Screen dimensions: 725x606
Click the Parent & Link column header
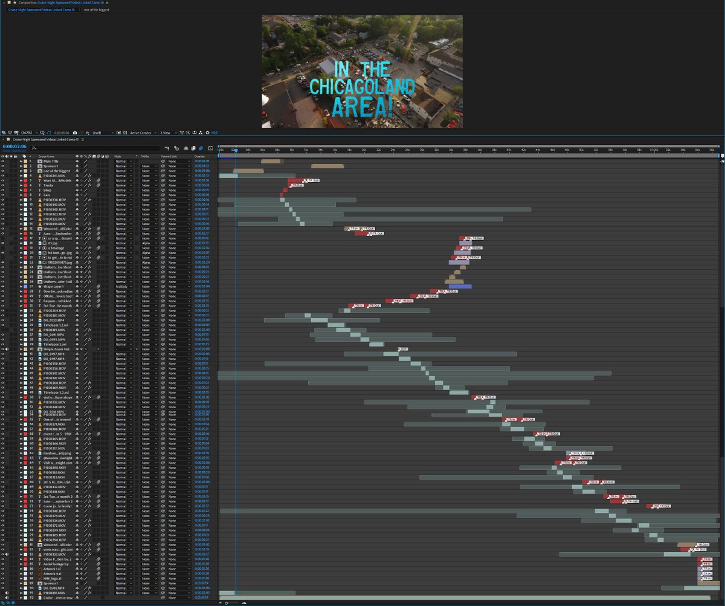pyautogui.click(x=169, y=156)
